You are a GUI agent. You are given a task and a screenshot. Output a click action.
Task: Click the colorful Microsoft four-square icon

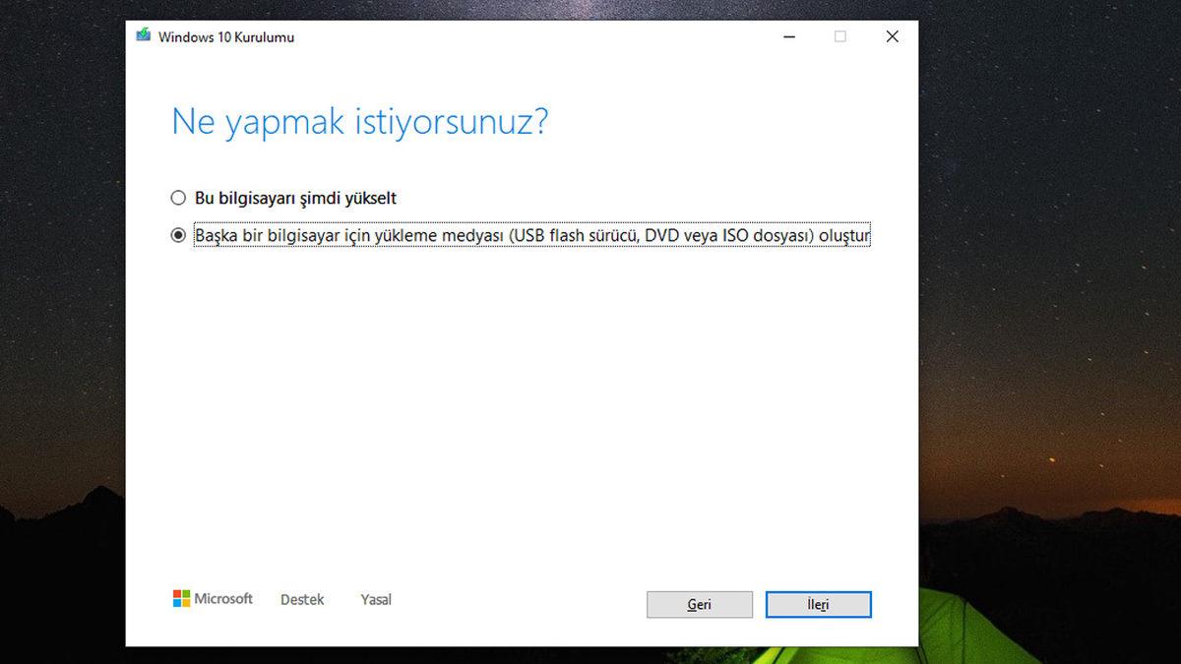[183, 598]
